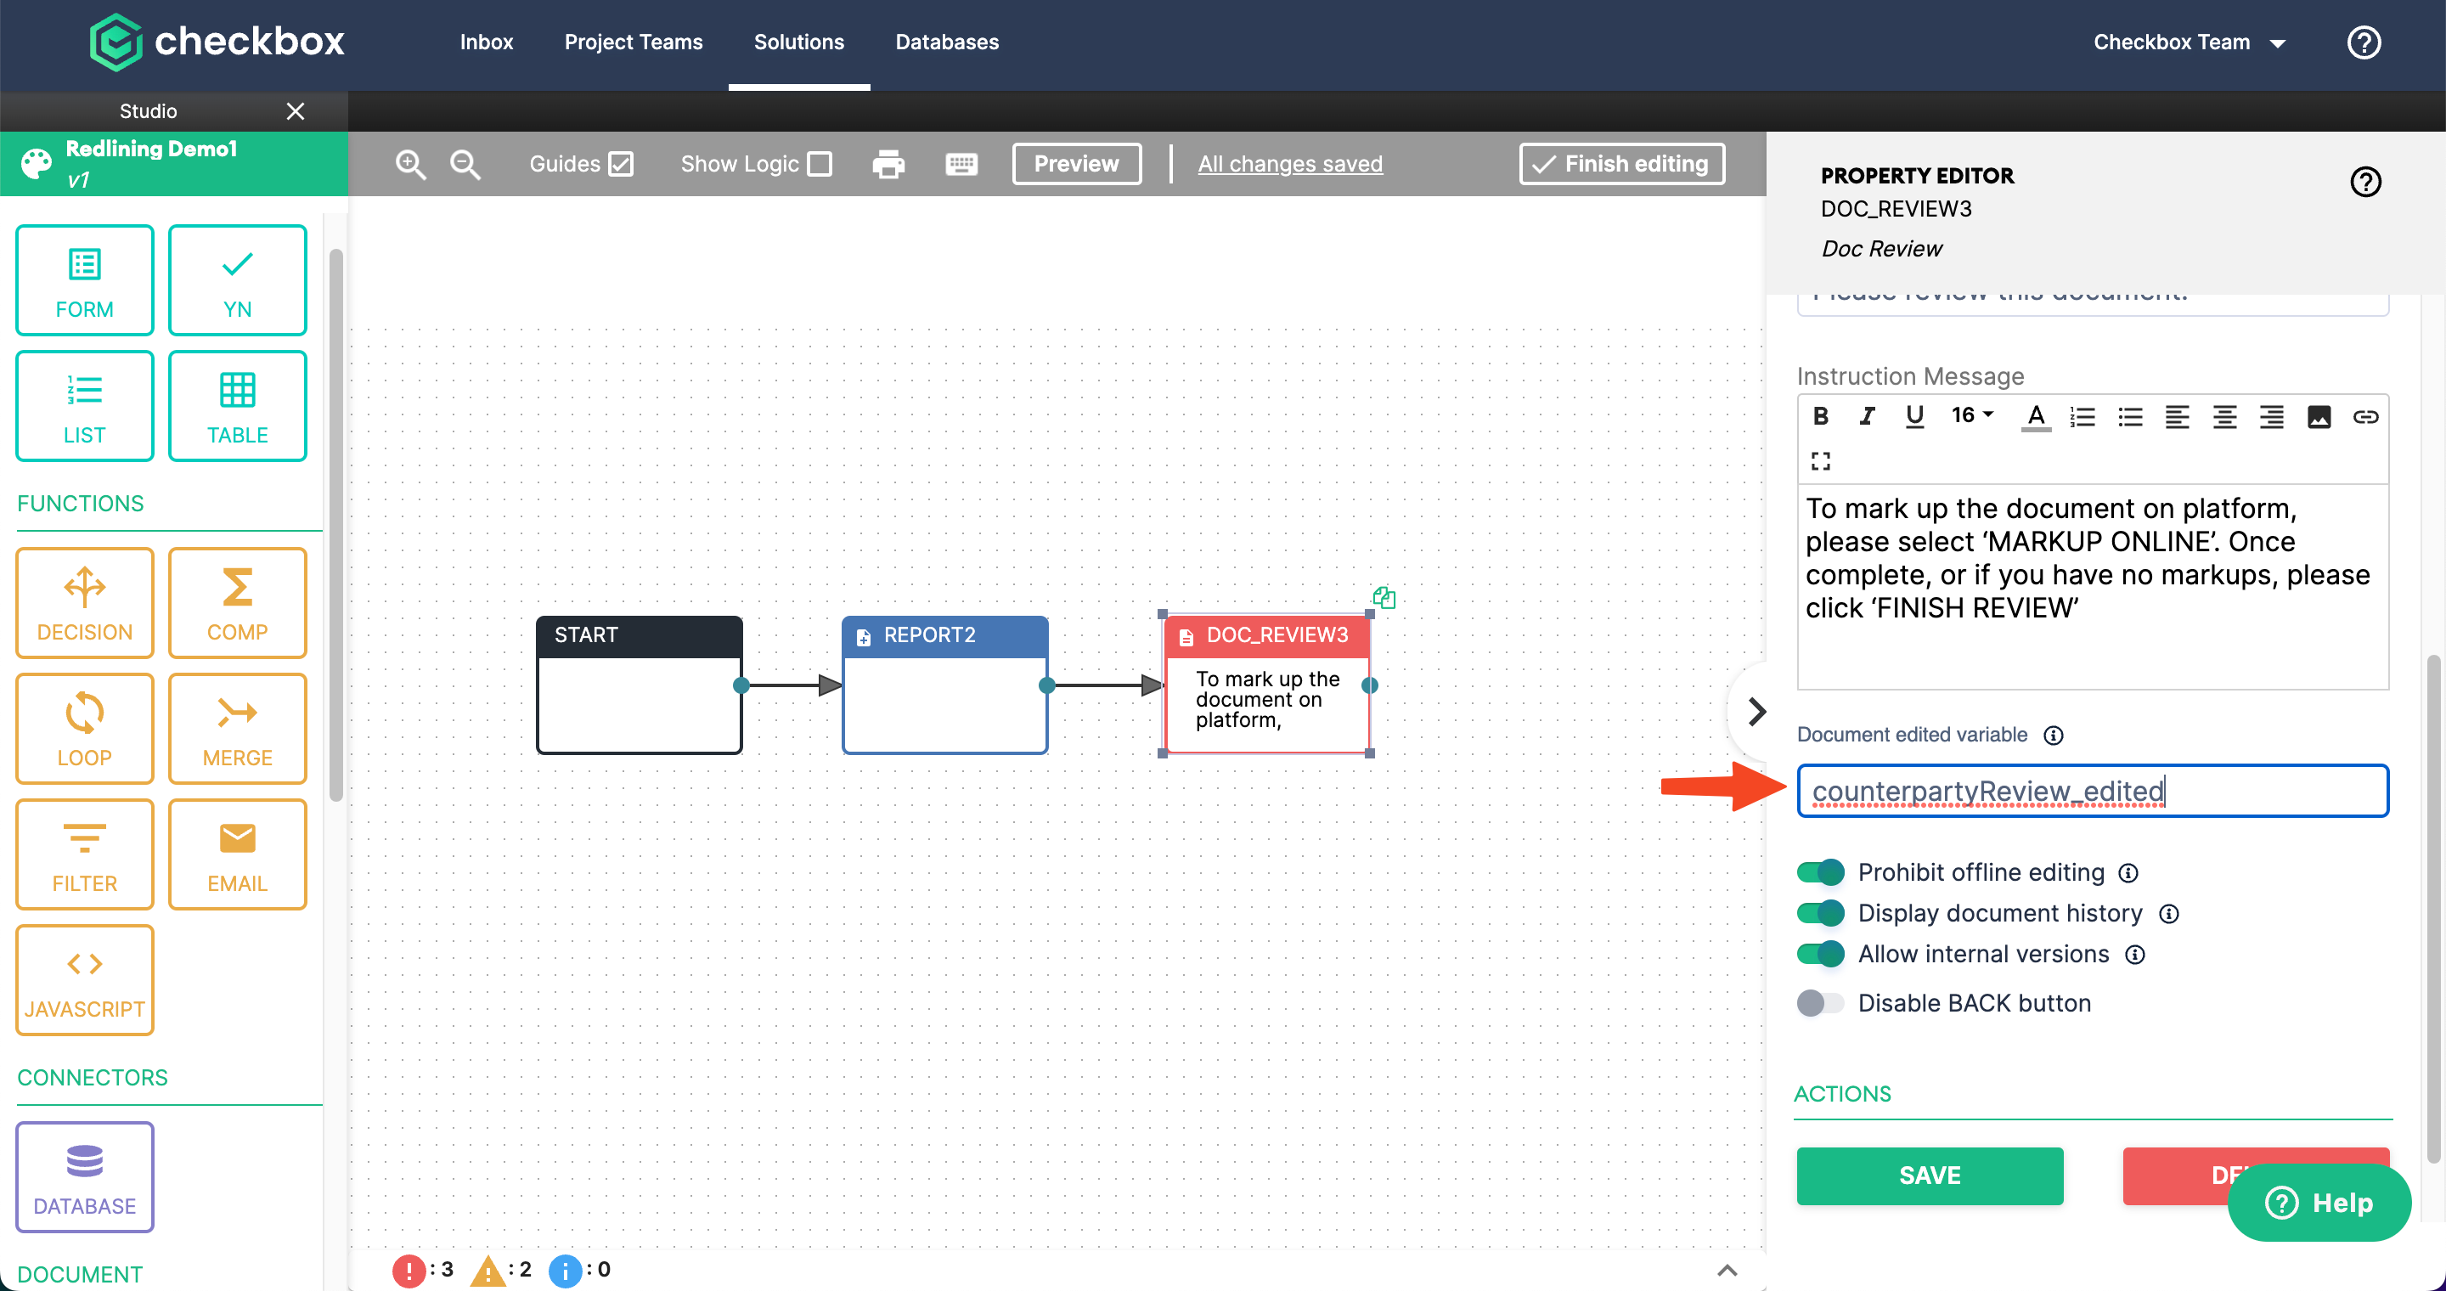Show warnings count indicator
Screen dimensions: 2446x1291
(x=502, y=1270)
